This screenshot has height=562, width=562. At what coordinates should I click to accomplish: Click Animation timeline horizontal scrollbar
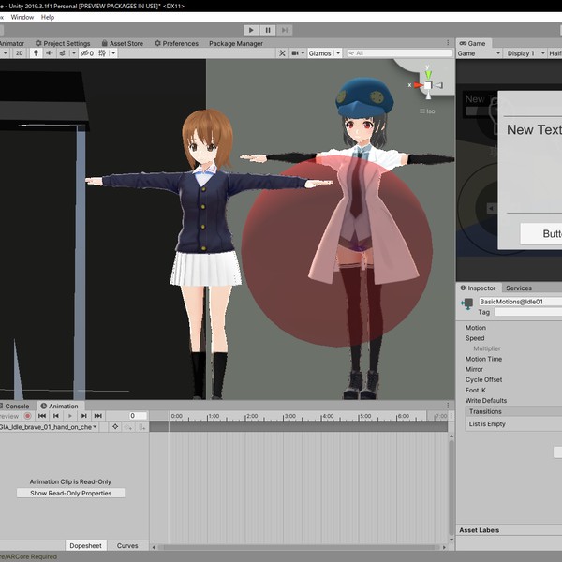(299, 547)
